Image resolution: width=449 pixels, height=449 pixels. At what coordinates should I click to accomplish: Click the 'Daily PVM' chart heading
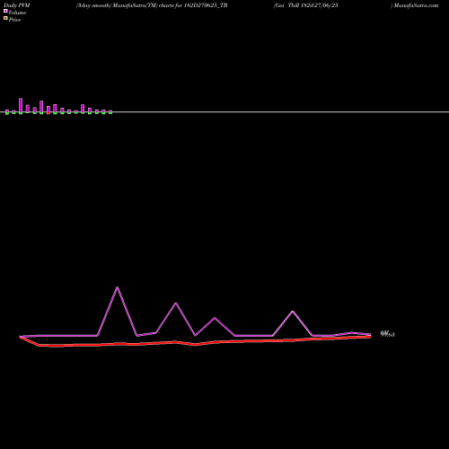click(17, 5)
